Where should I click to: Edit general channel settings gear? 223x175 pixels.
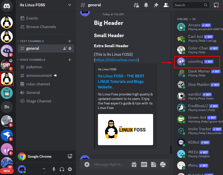point(70,48)
